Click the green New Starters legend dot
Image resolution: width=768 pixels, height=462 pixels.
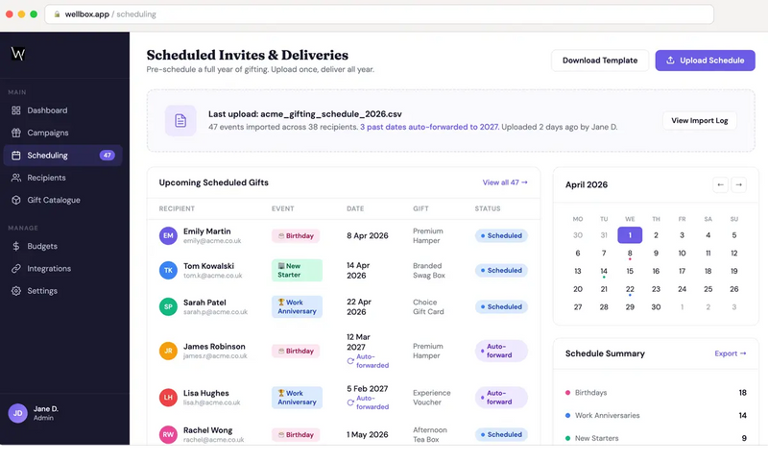tap(567, 438)
